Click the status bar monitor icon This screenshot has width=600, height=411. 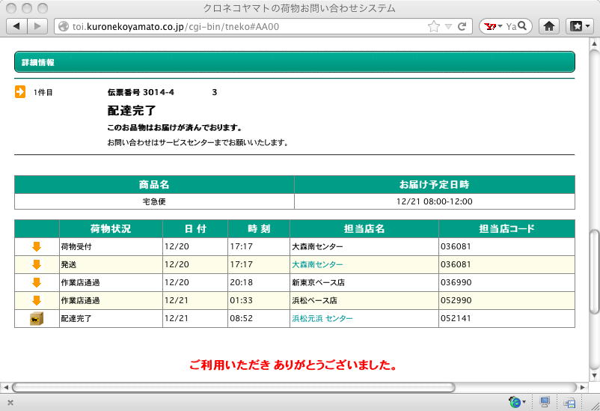545,402
